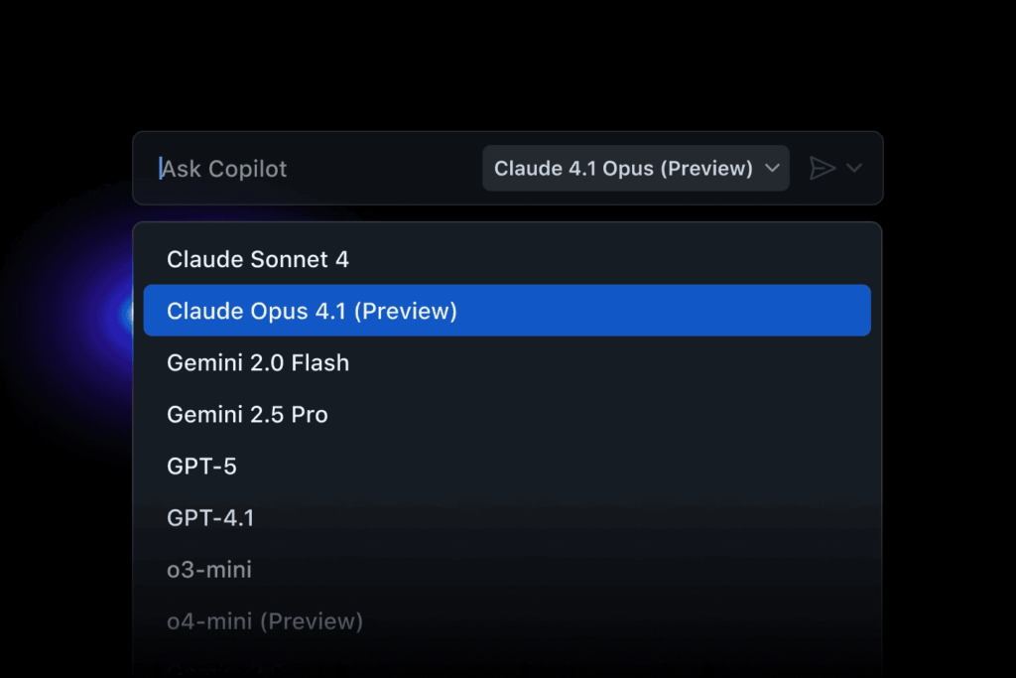Click the chevron inside the model picker
The width and height of the screenshot is (1016, 678).
(x=772, y=169)
